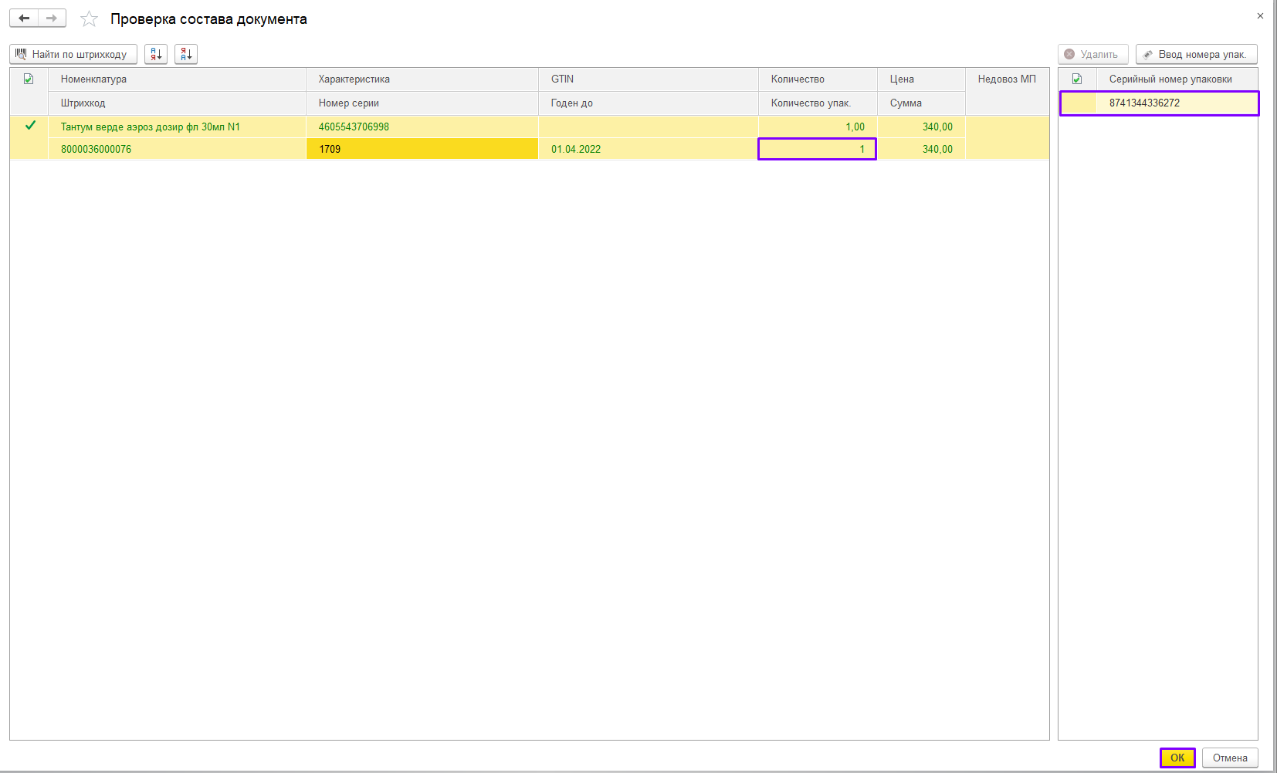Select serial number row 8741344336272
1277x773 pixels.
1176,103
